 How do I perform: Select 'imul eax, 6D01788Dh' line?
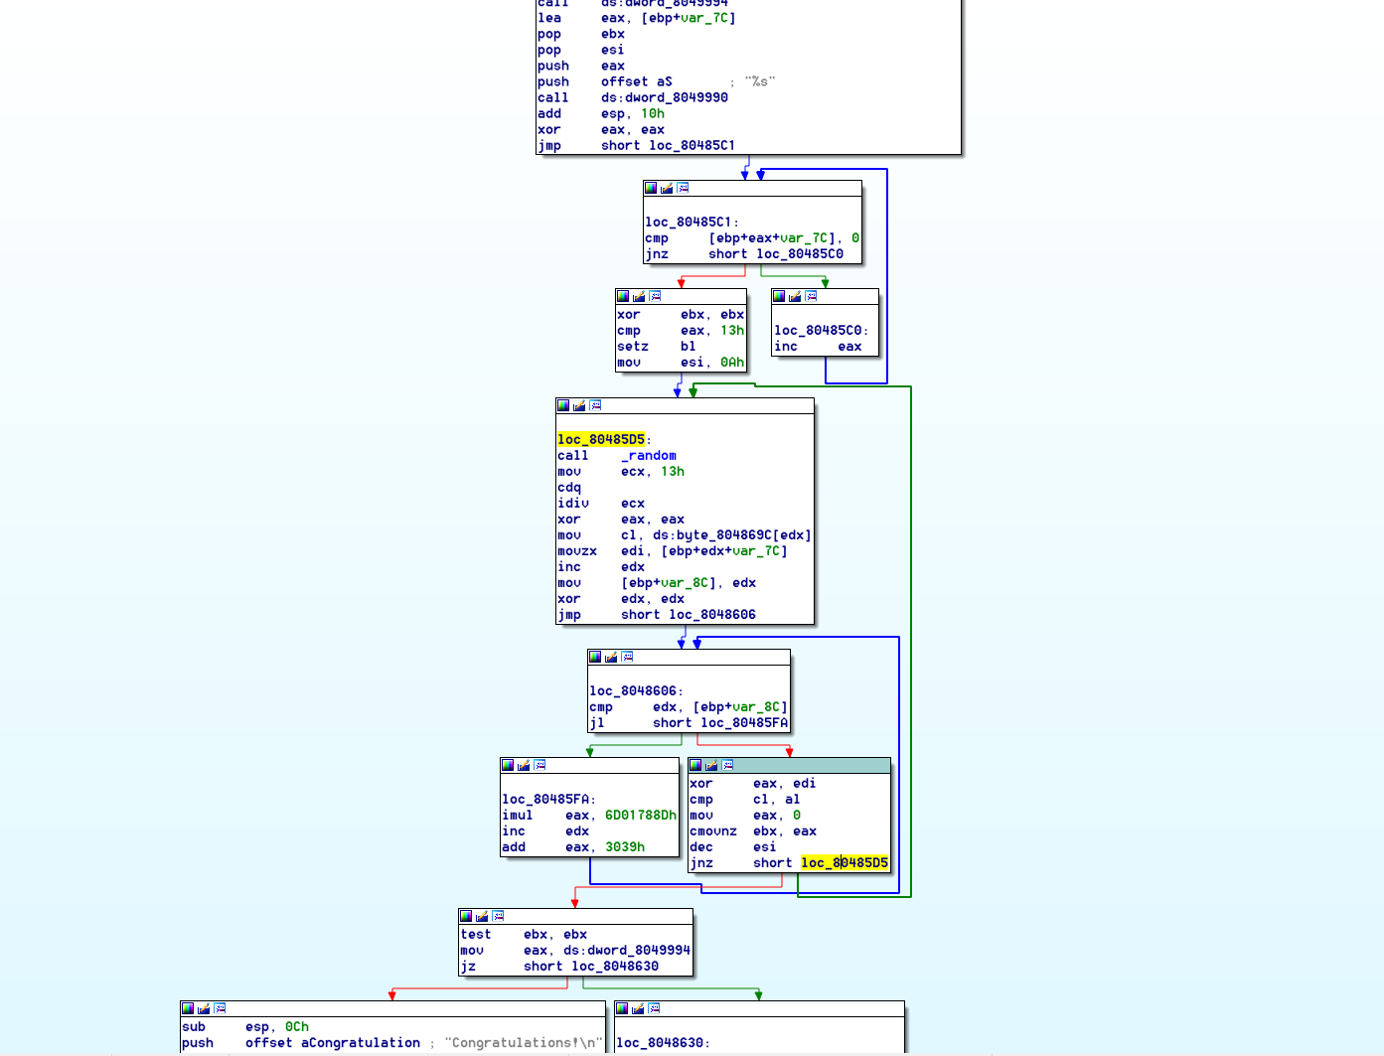coord(589,816)
